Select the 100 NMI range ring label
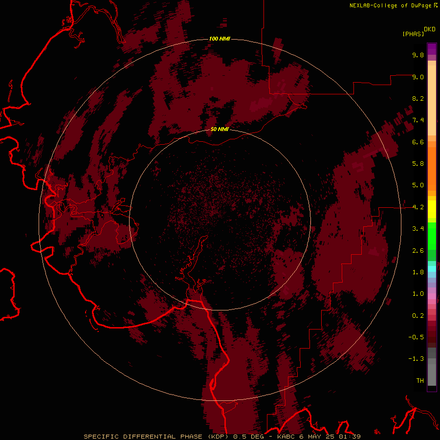The width and height of the screenshot is (440, 440). coord(220,39)
